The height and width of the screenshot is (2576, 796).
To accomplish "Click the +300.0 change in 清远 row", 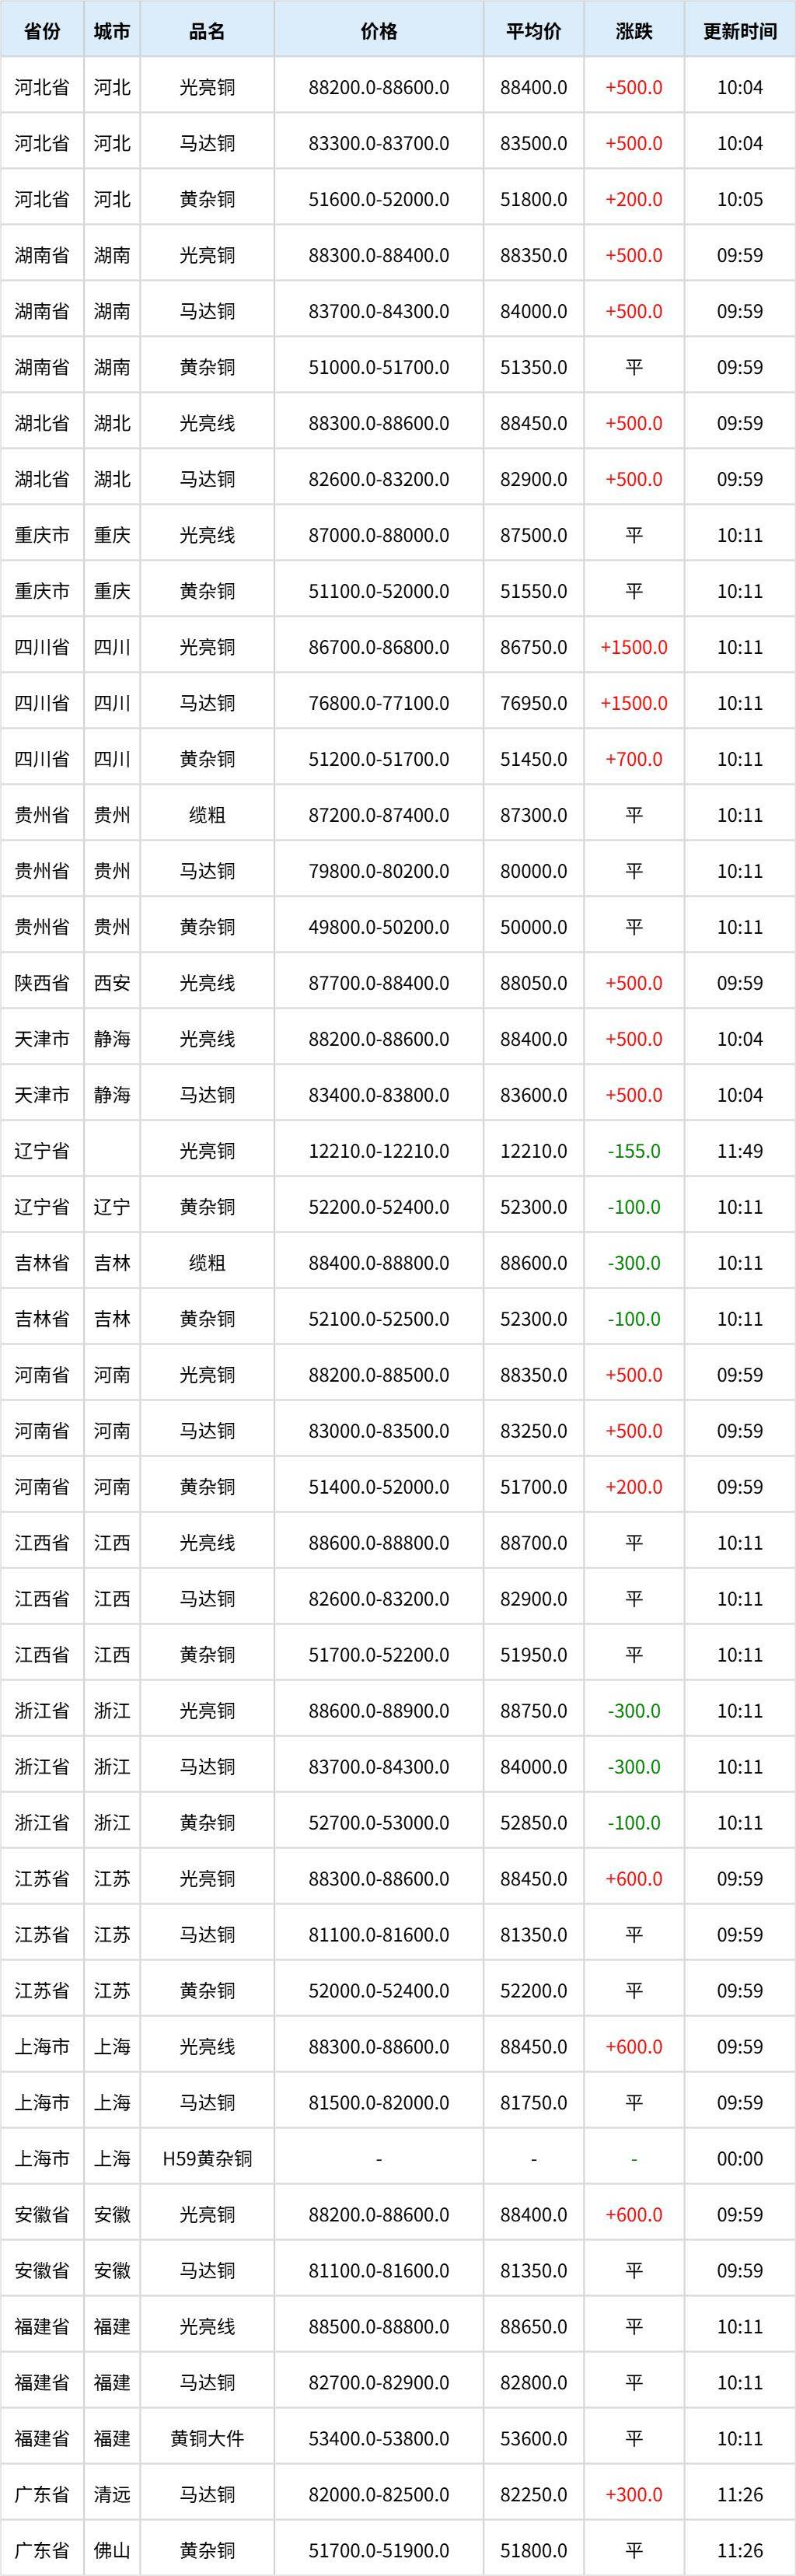I will coord(634,2495).
